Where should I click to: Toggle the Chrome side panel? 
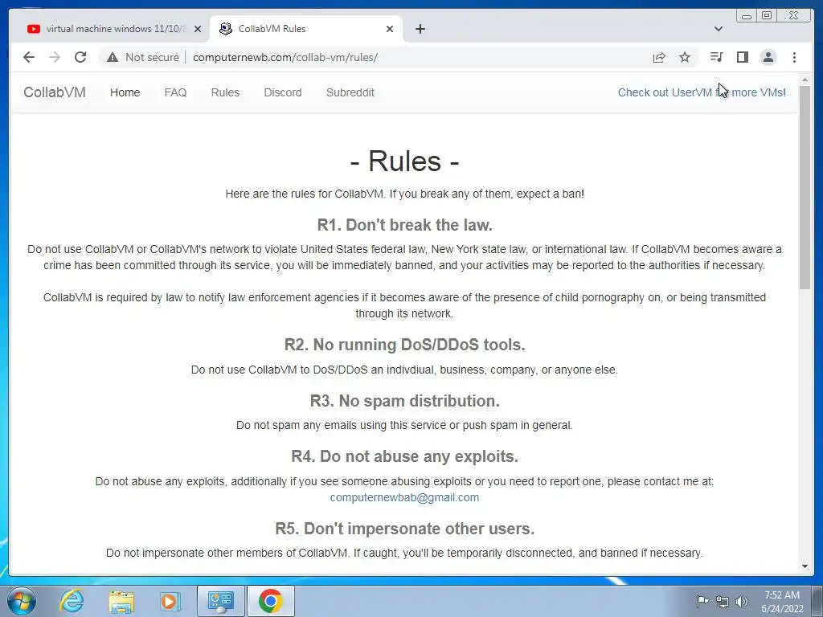click(742, 57)
